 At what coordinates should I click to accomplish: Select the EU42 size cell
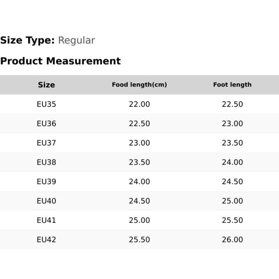coord(46,240)
